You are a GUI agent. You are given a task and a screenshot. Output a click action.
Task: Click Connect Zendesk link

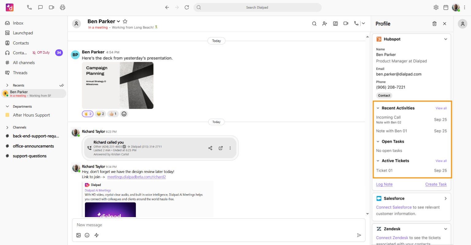[x=392, y=238]
